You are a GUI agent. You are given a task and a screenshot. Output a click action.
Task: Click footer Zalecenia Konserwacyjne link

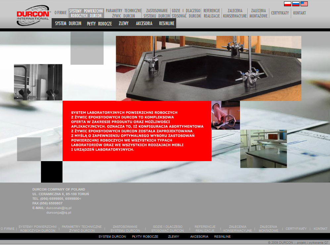[237, 228]
